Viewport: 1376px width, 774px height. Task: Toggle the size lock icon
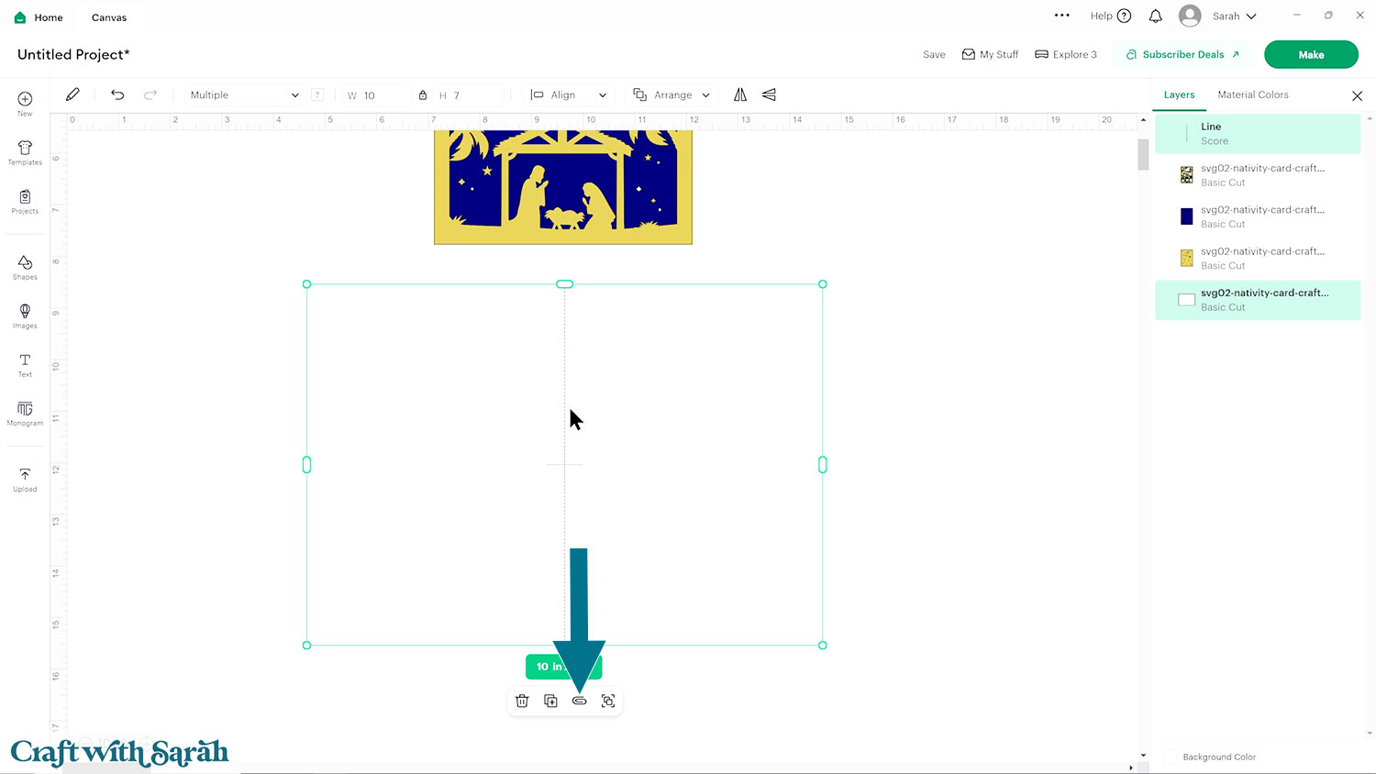pyautogui.click(x=423, y=94)
